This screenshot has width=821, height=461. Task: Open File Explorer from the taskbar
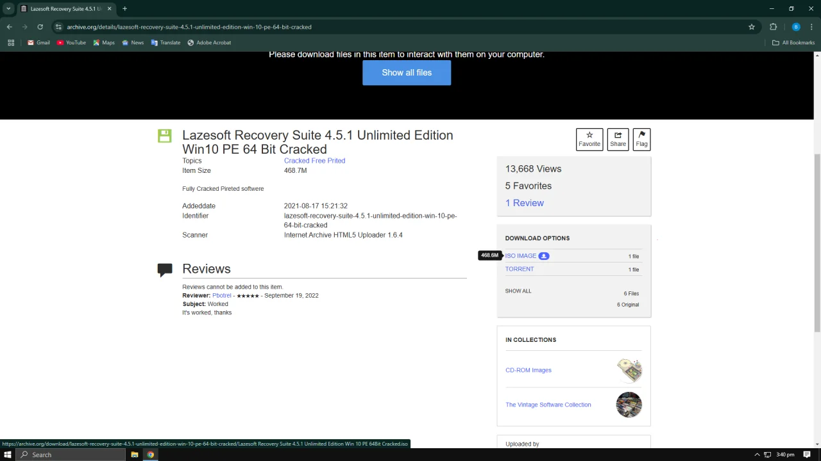(135, 455)
